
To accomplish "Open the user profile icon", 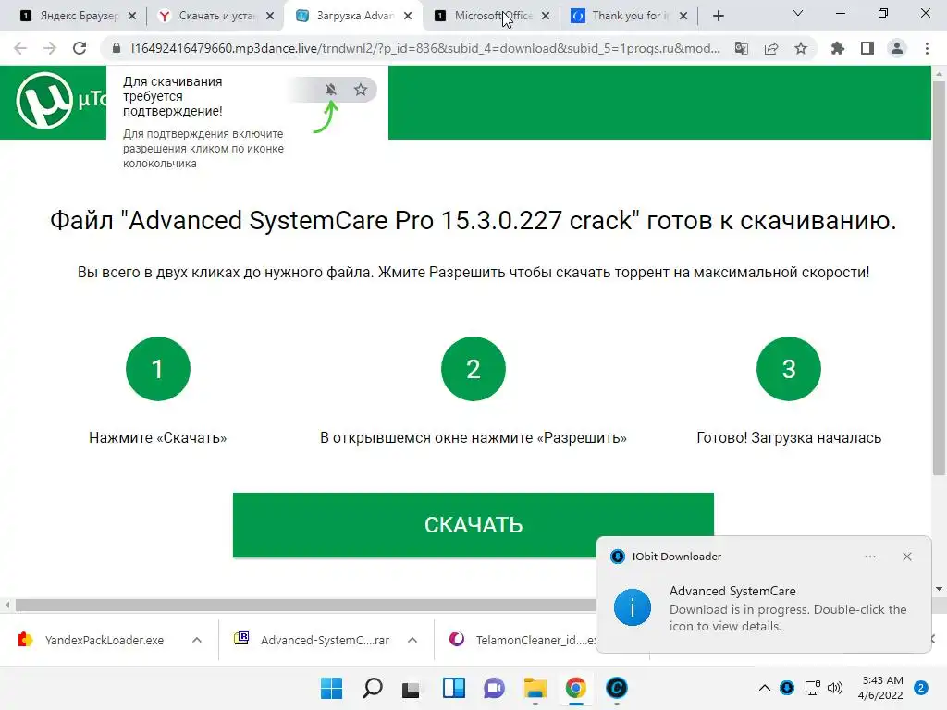I will (897, 48).
